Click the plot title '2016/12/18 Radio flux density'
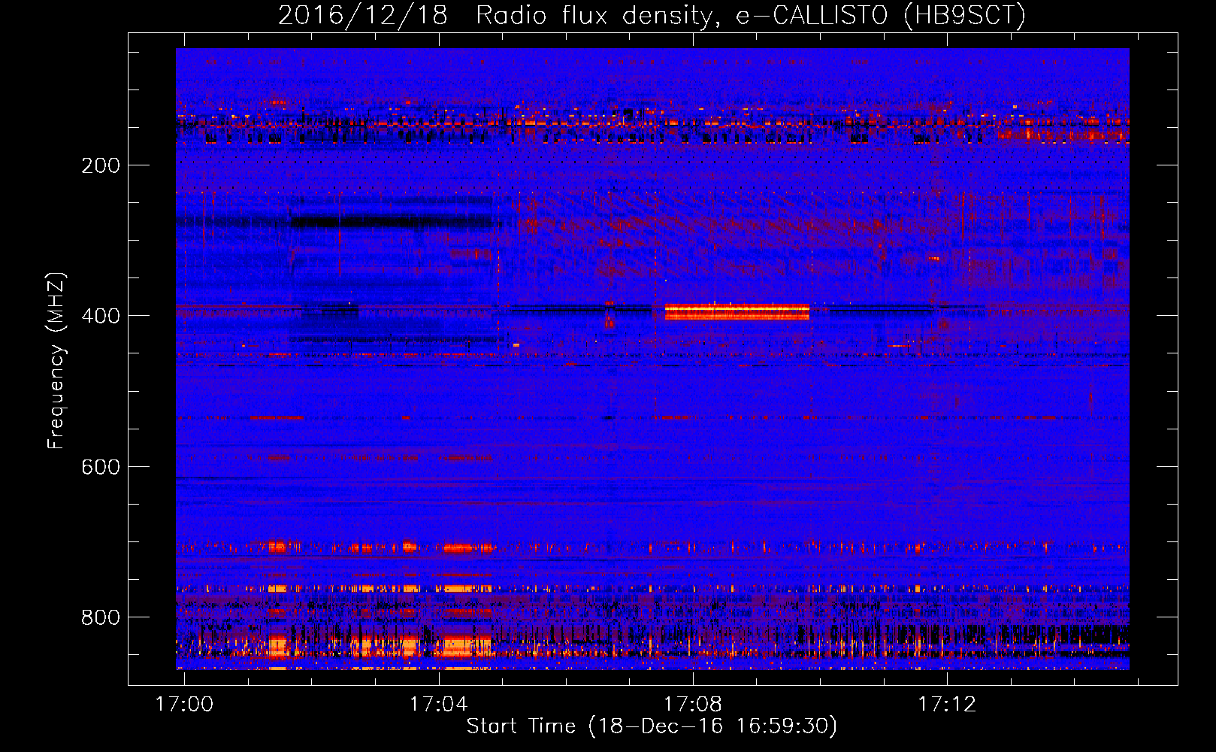This screenshot has height=752, width=1216. [x=652, y=15]
